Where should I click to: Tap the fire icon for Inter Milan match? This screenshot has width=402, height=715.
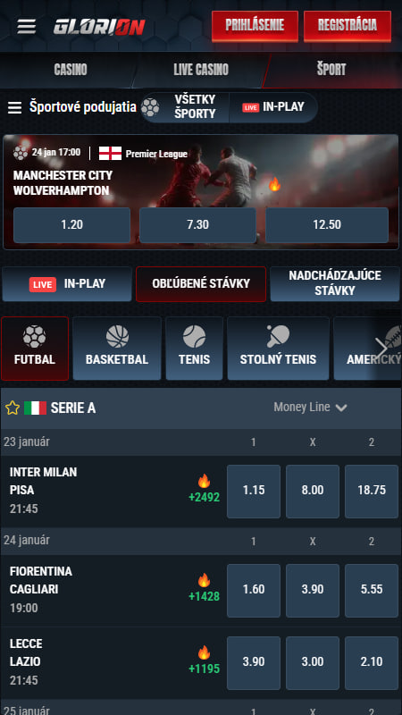click(205, 481)
